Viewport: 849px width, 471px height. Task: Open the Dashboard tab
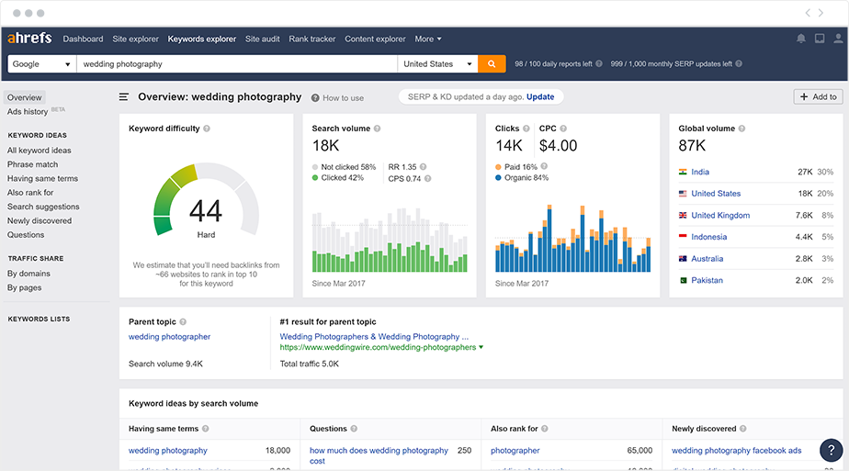[83, 39]
